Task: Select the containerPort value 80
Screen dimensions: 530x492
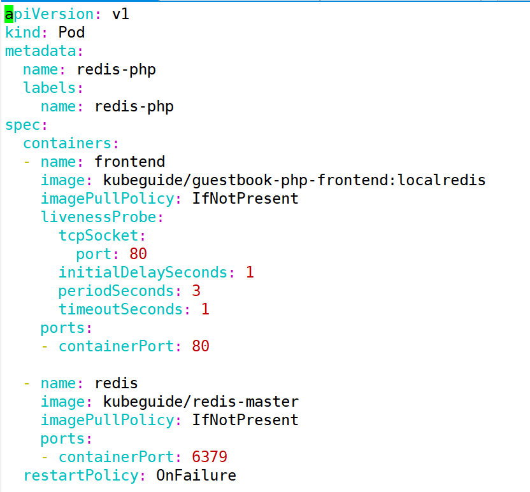Action: pos(201,346)
